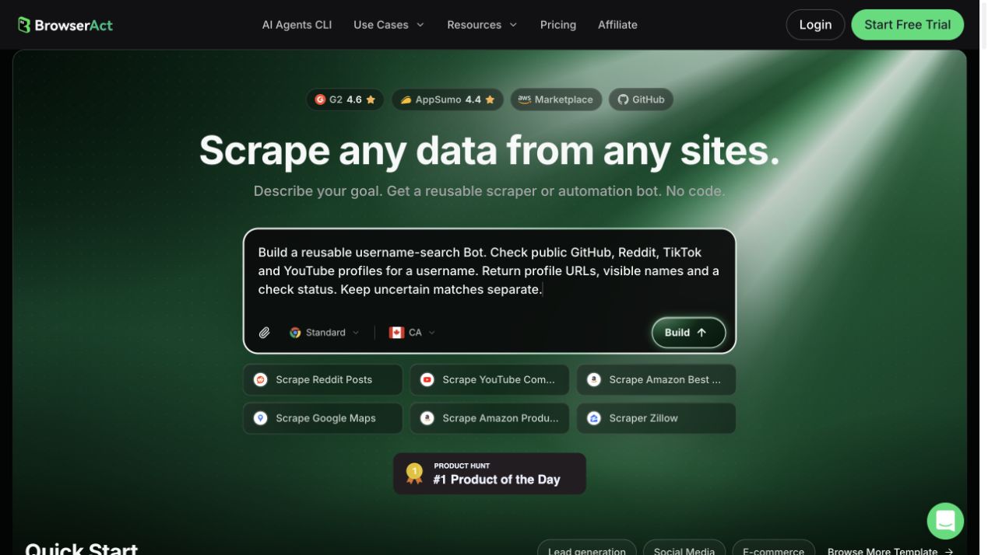Click the Reddit icon
Viewport: 988px width, 555px height.
(x=261, y=380)
